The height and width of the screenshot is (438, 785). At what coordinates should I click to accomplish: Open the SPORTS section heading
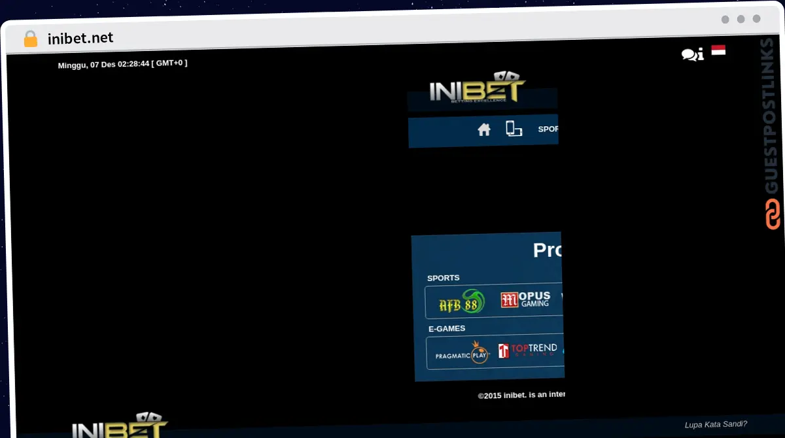click(443, 278)
